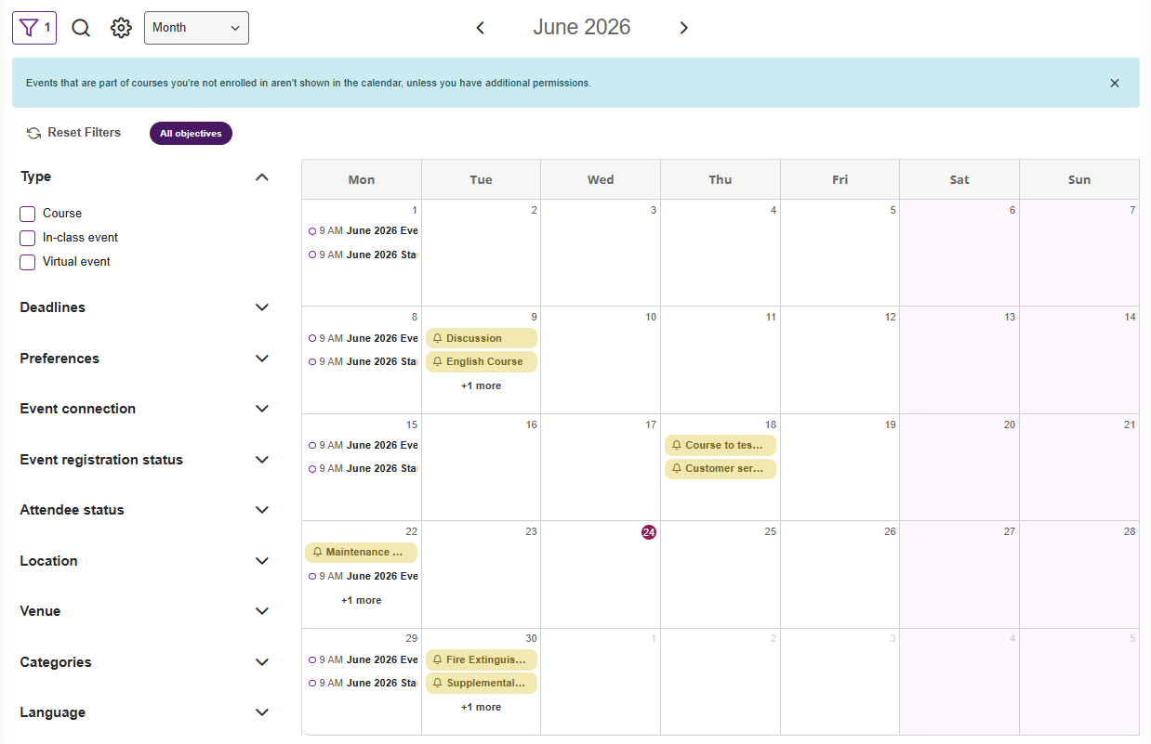Viewport: 1151px width, 744px height.
Task: Open the English Course deadline
Action: [x=482, y=361]
